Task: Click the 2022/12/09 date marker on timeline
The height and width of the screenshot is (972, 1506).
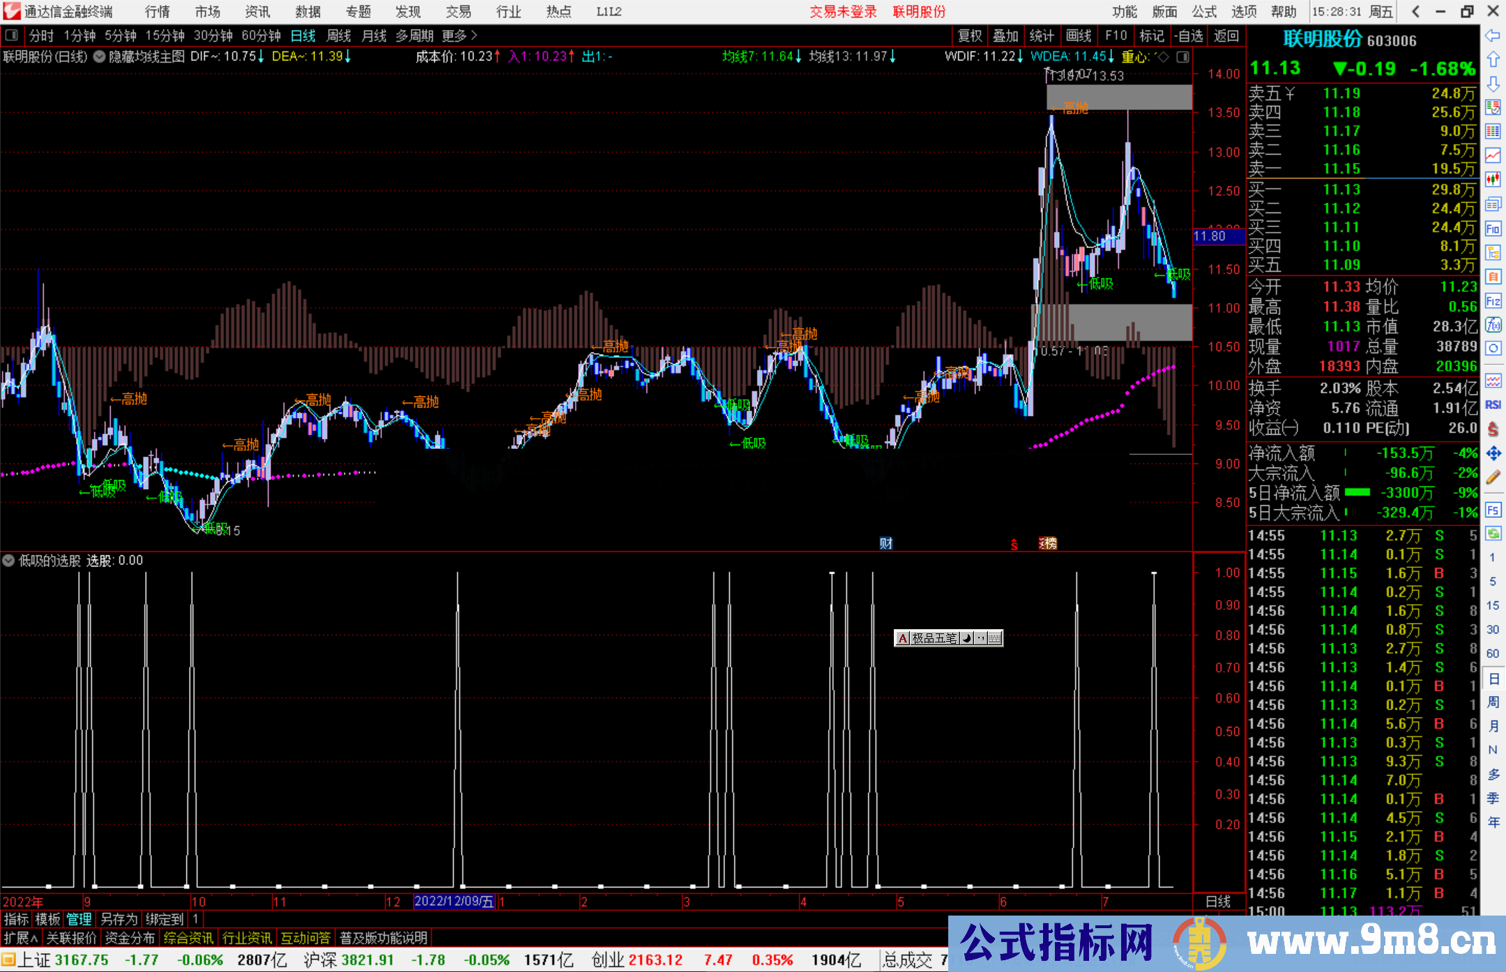Action: point(454,902)
